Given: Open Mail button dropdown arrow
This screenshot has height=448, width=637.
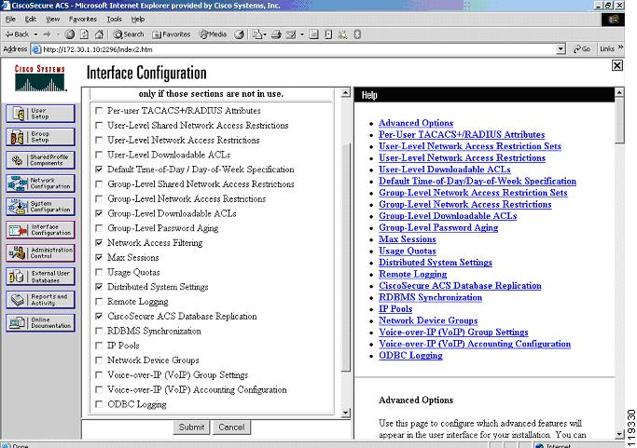Looking at the screenshot, I should pos(265,34).
